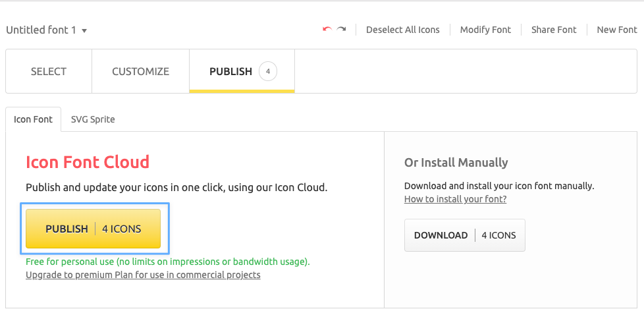Go to the CUSTOMIZE tab
The image size is (644, 313).
pos(140,71)
